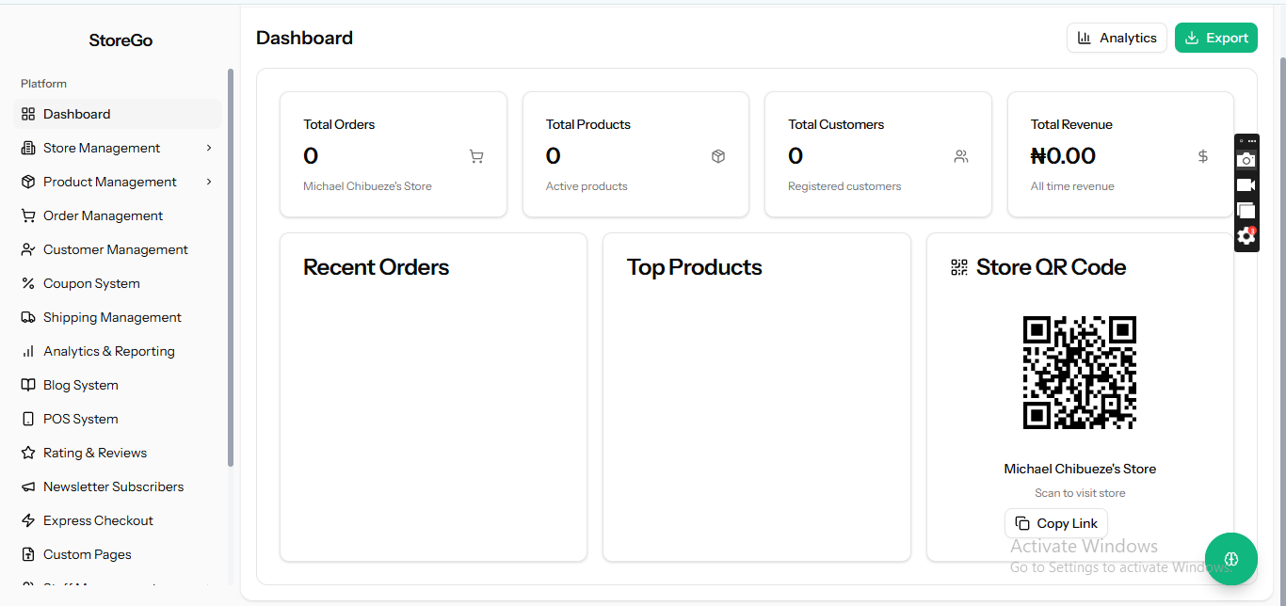Click the gear settings icon on side toolbar
The image size is (1286, 606).
pyautogui.click(x=1246, y=236)
